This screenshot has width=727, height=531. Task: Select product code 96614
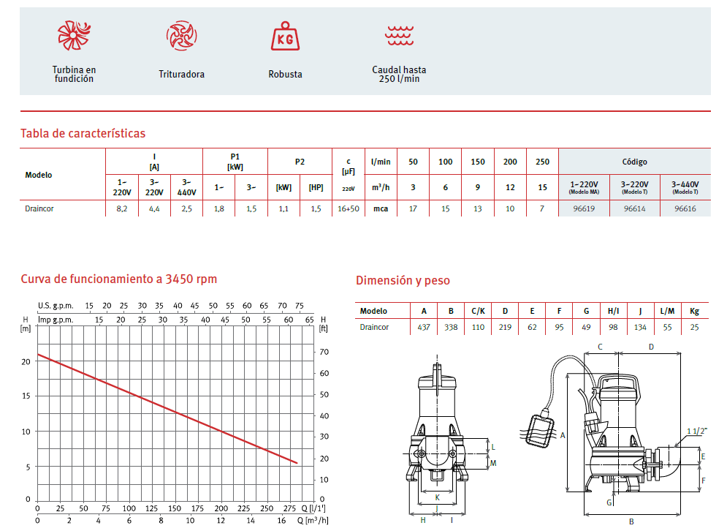pyautogui.click(x=633, y=208)
